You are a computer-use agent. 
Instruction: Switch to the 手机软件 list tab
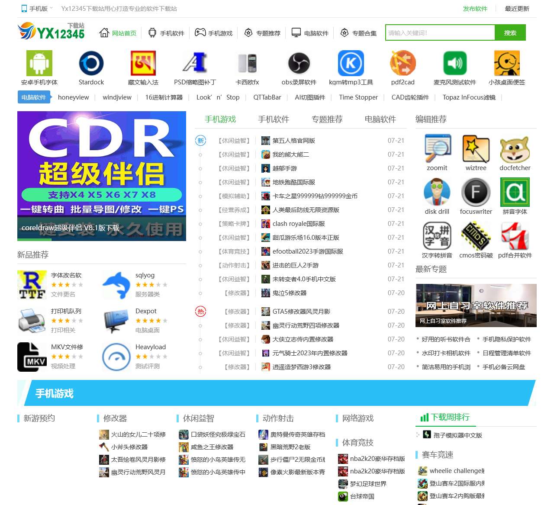pos(274,119)
